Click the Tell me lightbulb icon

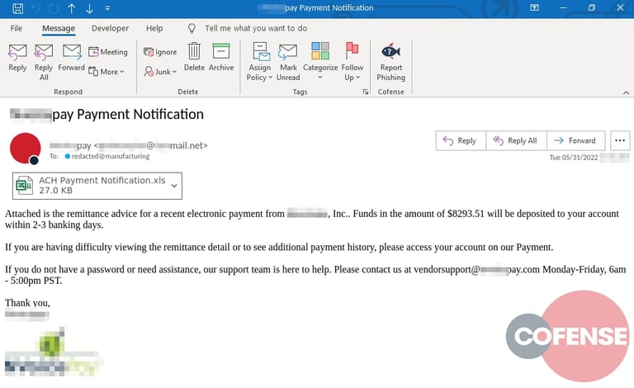(x=192, y=28)
